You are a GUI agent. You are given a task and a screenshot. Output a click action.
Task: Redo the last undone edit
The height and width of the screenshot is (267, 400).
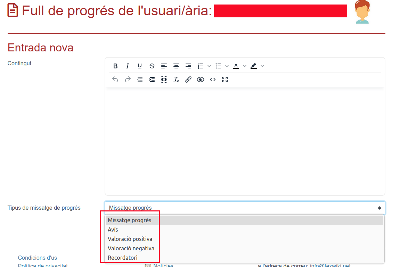[128, 80]
